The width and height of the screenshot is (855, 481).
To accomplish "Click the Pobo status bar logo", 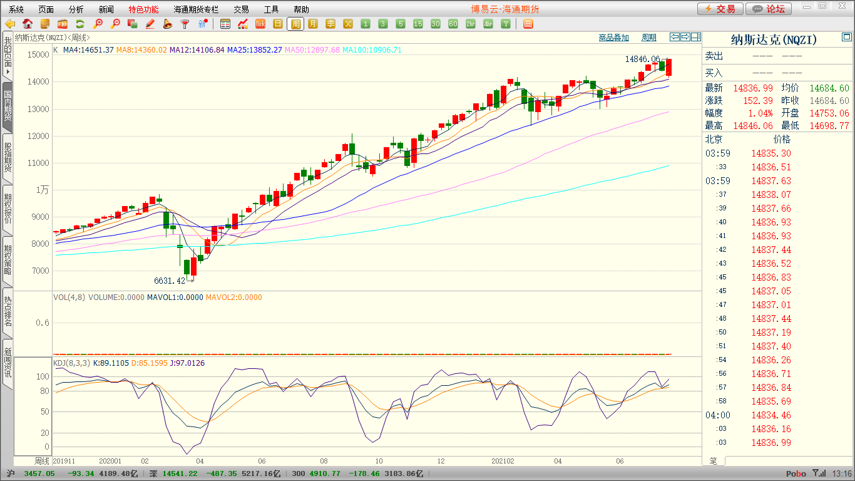I will click(796, 473).
